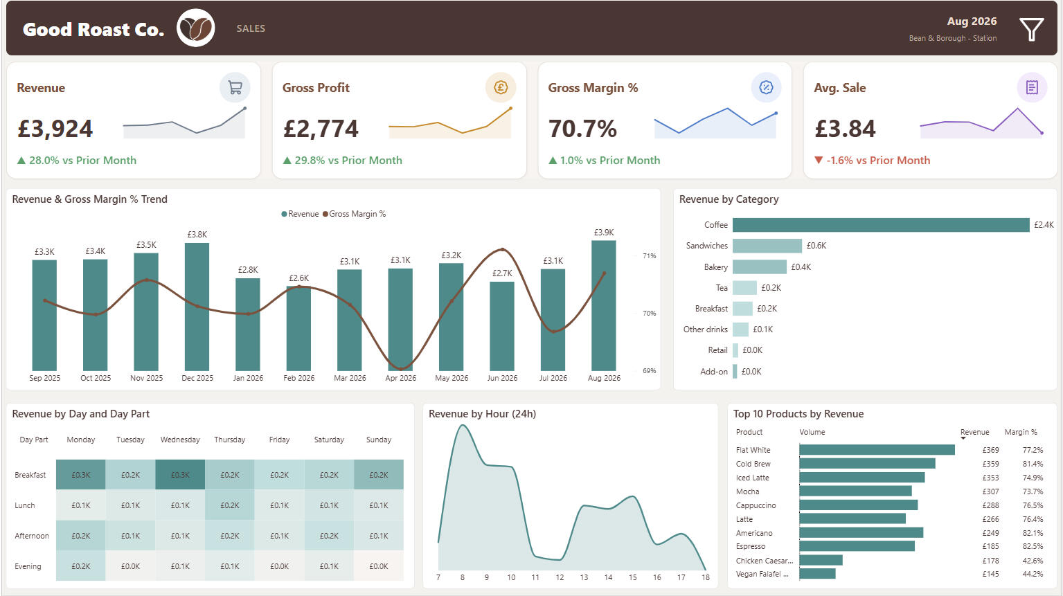Click the red down arrow beside -1.6% vs Prior Month
This screenshot has height=596, width=1063.
819,161
